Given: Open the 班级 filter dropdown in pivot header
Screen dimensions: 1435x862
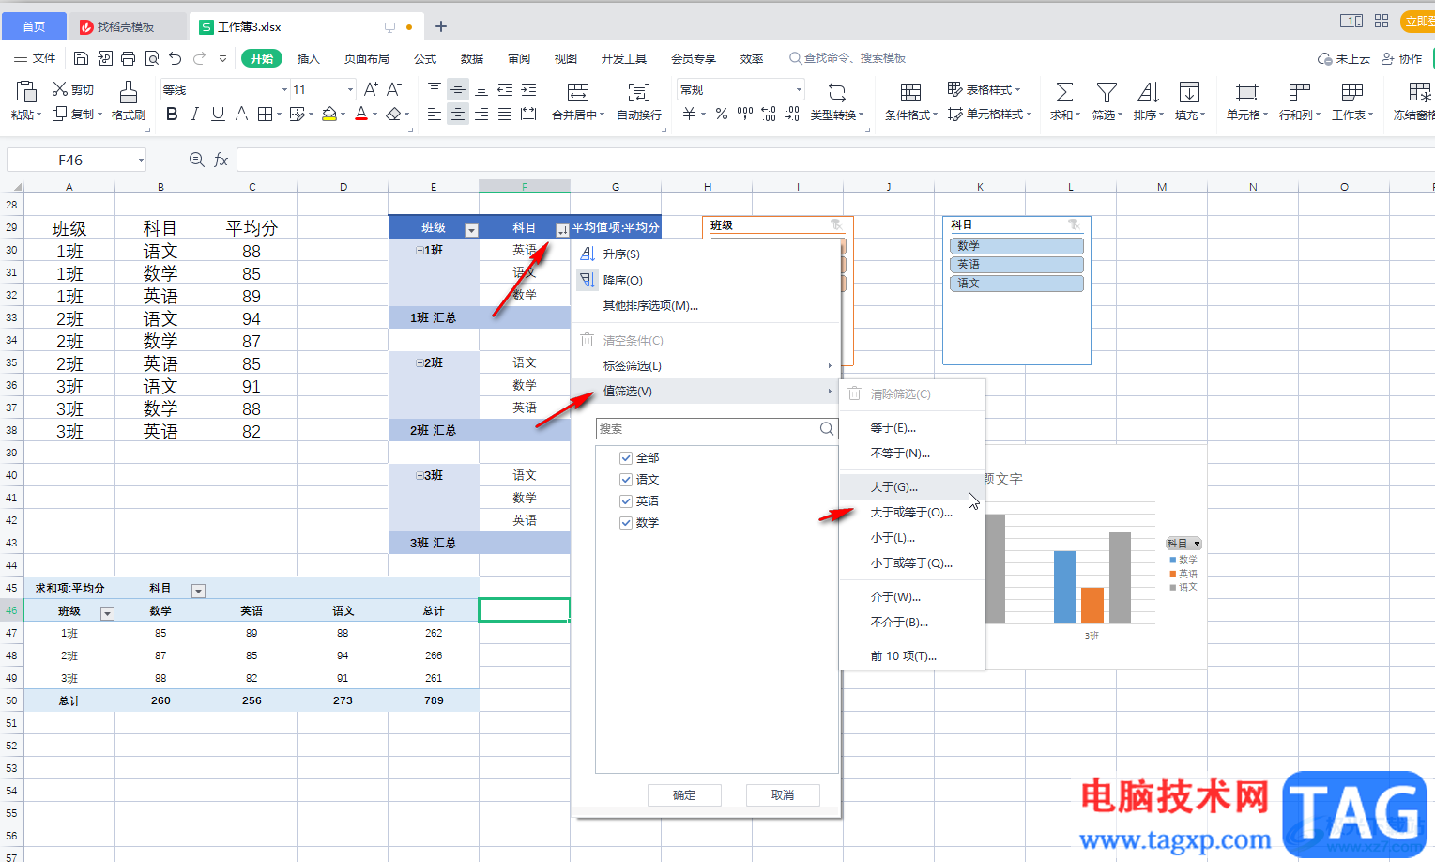Looking at the screenshot, I should pos(471,230).
